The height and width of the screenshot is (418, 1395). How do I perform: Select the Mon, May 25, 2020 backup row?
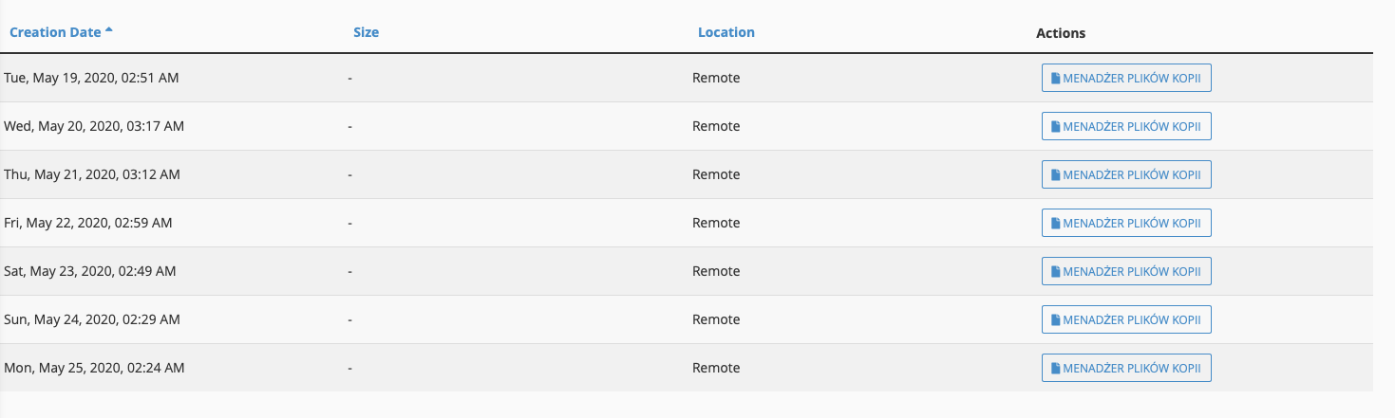tap(687, 368)
